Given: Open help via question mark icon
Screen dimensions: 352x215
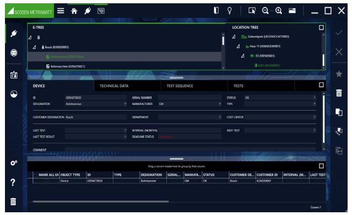Looking at the screenshot, I should tap(13, 182).
